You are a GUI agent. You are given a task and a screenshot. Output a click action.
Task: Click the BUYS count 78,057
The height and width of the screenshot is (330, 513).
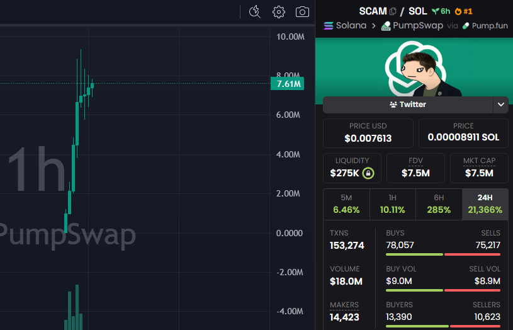tap(400, 245)
